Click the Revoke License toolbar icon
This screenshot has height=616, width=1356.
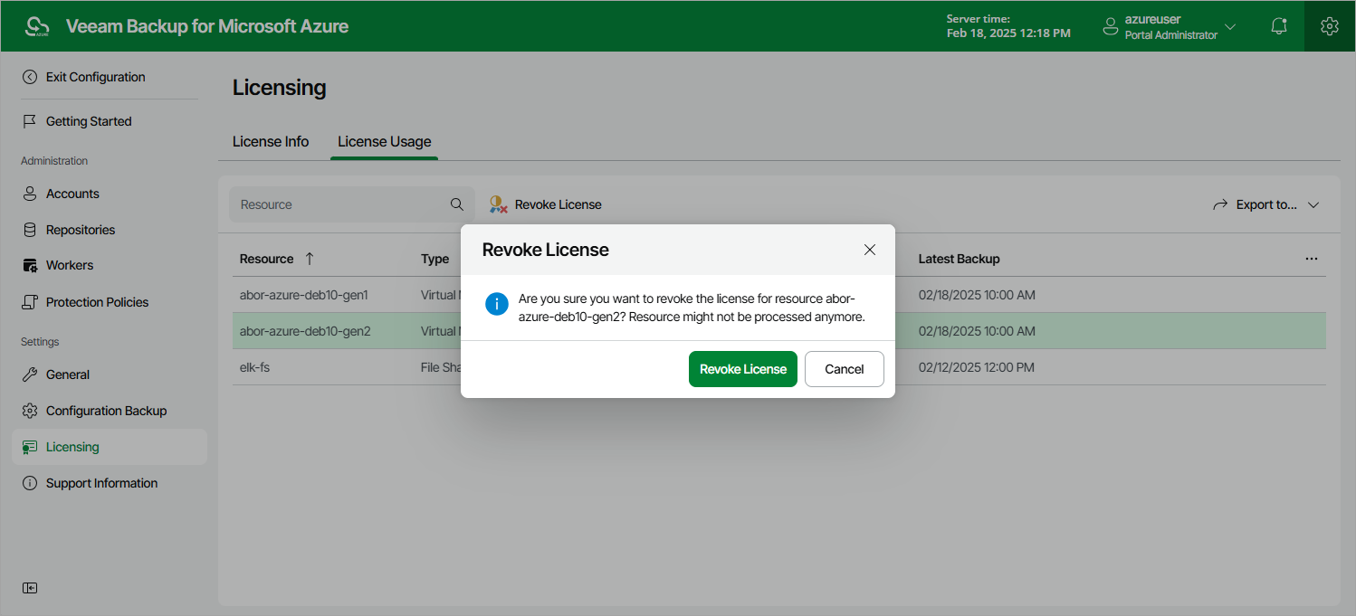(x=498, y=204)
